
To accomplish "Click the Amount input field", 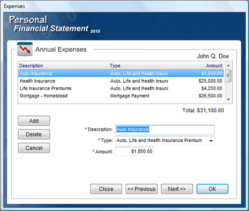I will coord(135,151).
